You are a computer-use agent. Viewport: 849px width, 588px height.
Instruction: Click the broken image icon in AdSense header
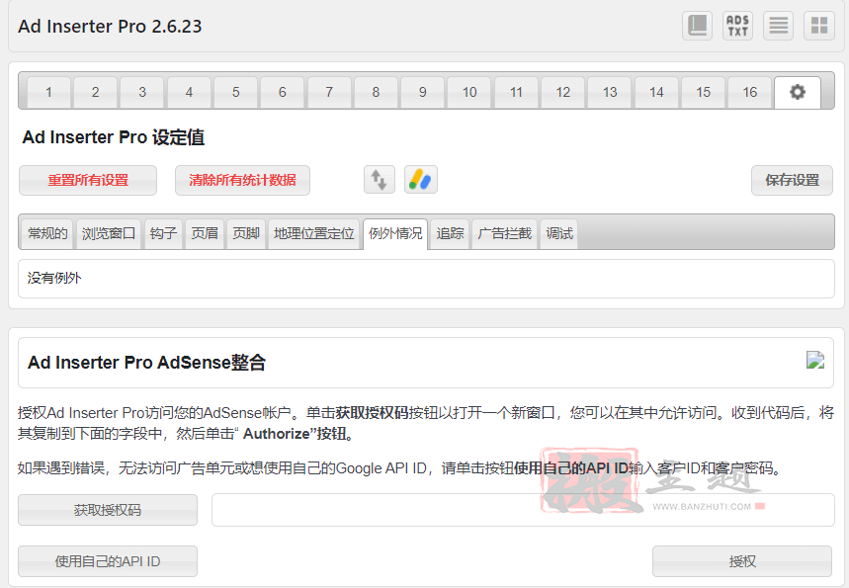click(x=814, y=360)
